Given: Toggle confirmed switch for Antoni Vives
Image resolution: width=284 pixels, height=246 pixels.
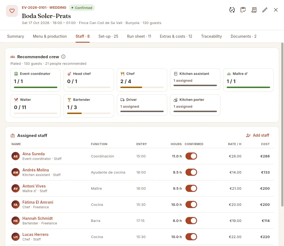Looking at the screenshot, I should coord(191,188).
